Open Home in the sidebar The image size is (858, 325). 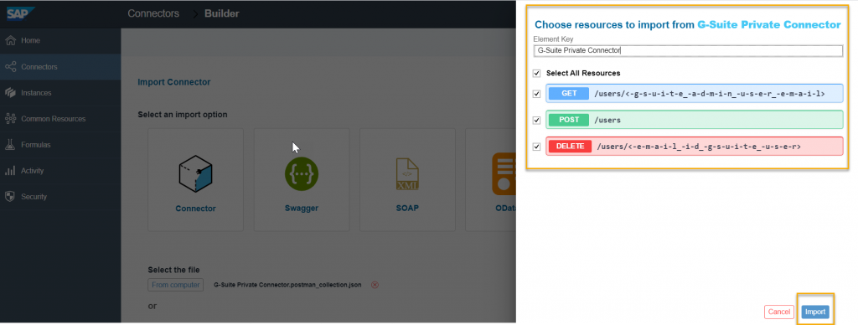[60, 40]
